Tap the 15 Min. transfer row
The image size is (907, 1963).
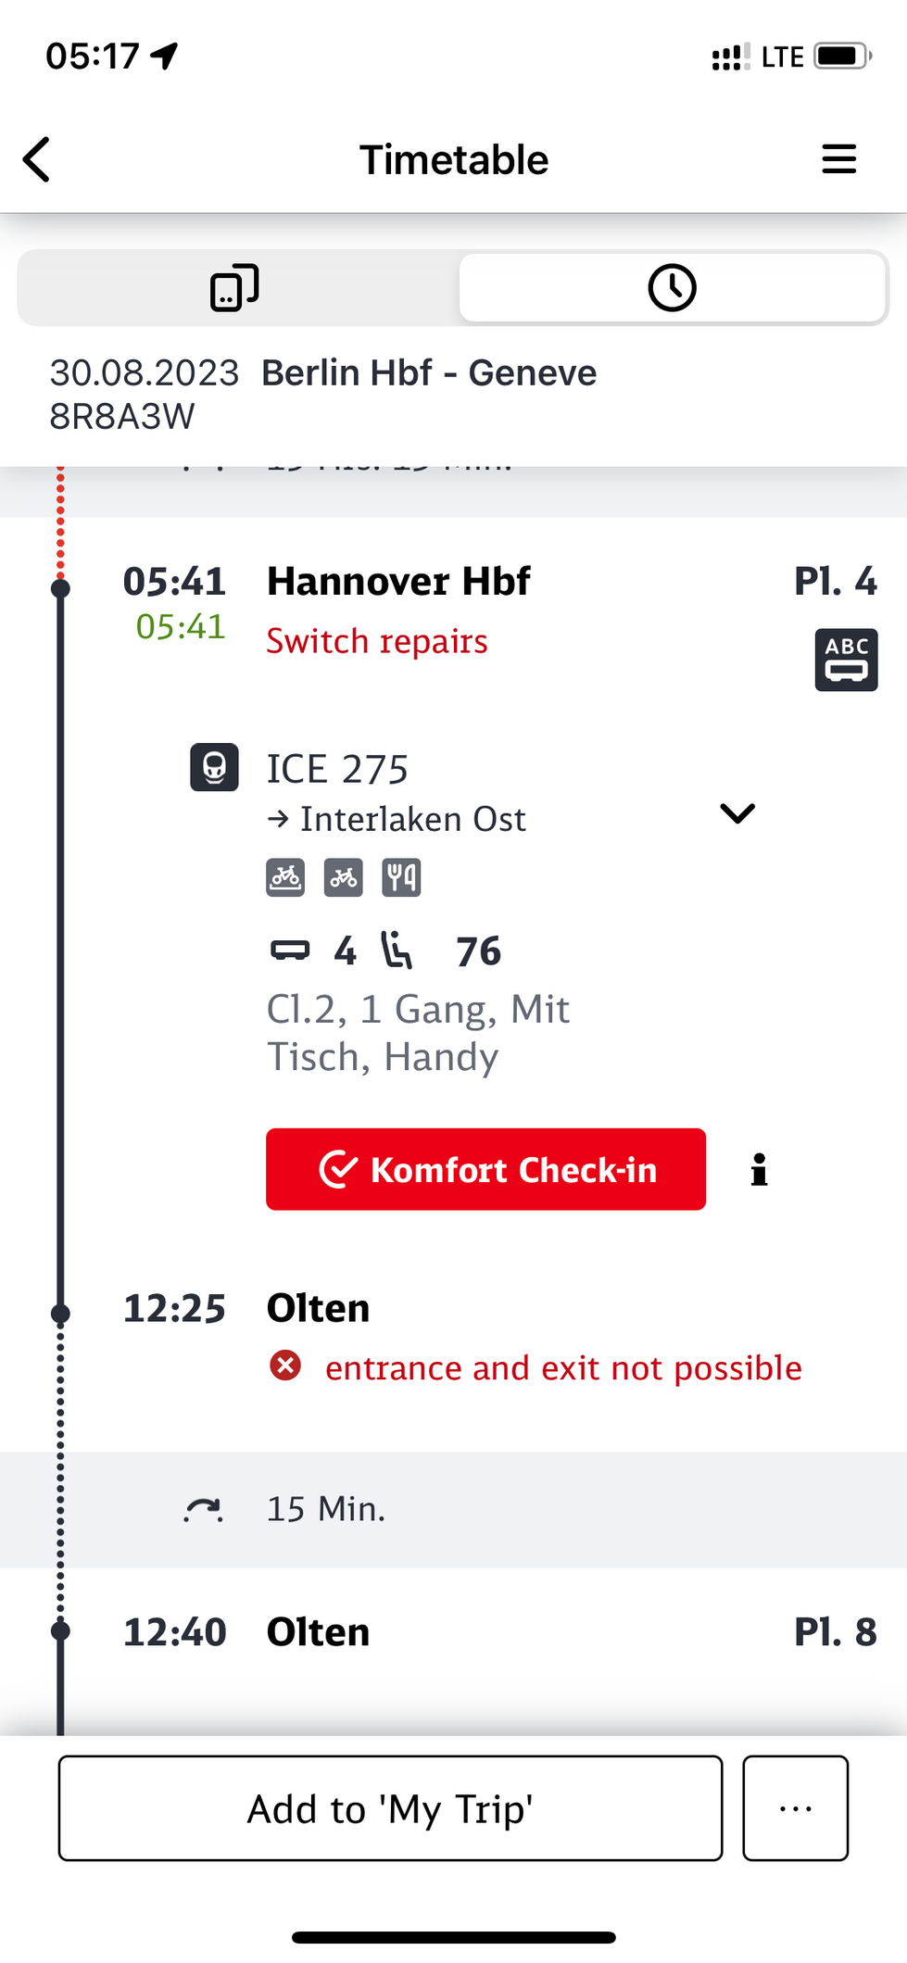[x=326, y=1509]
